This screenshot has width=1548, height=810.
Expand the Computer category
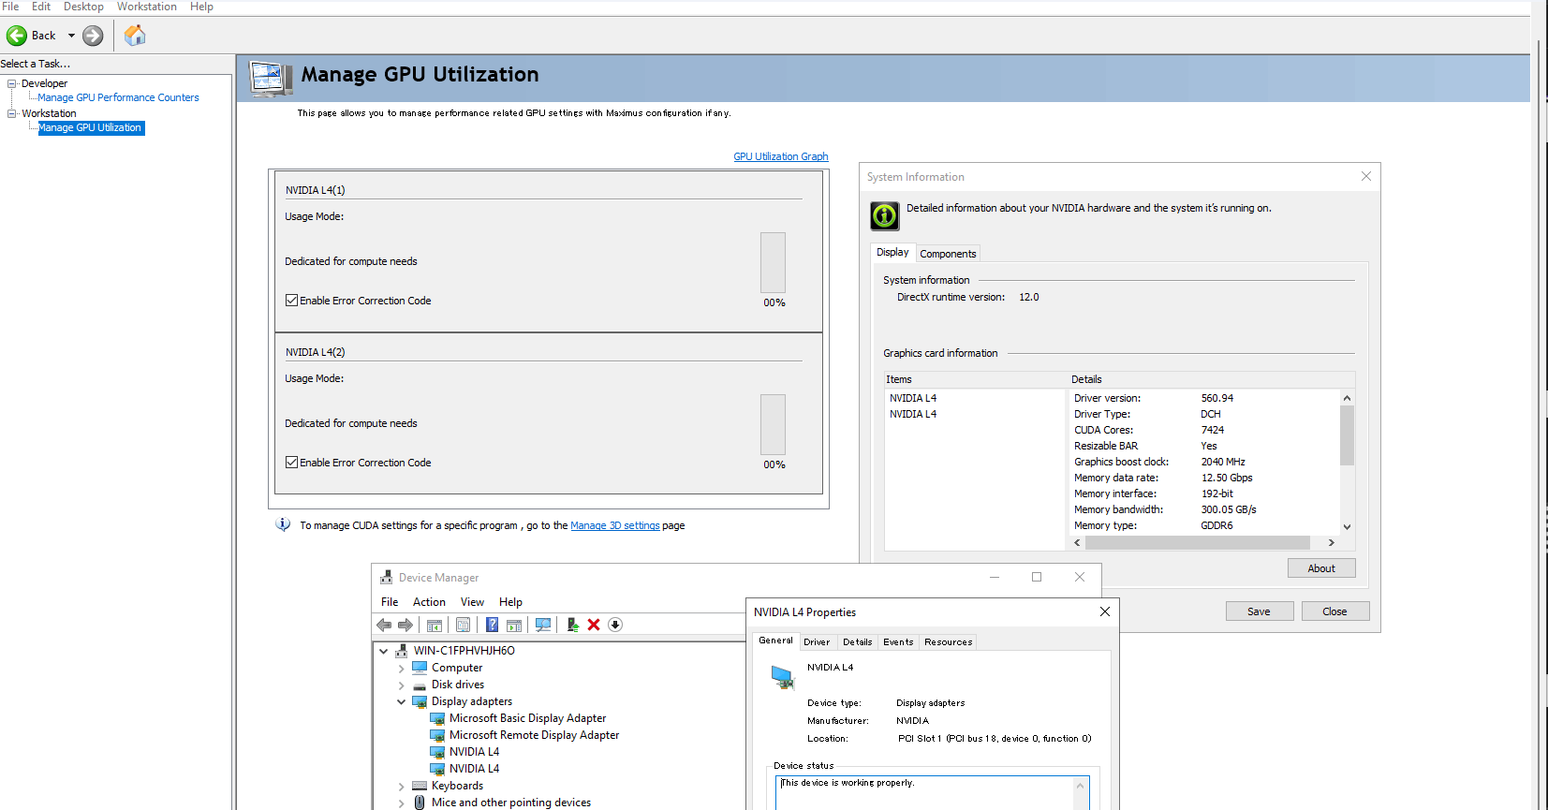(x=401, y=669)
